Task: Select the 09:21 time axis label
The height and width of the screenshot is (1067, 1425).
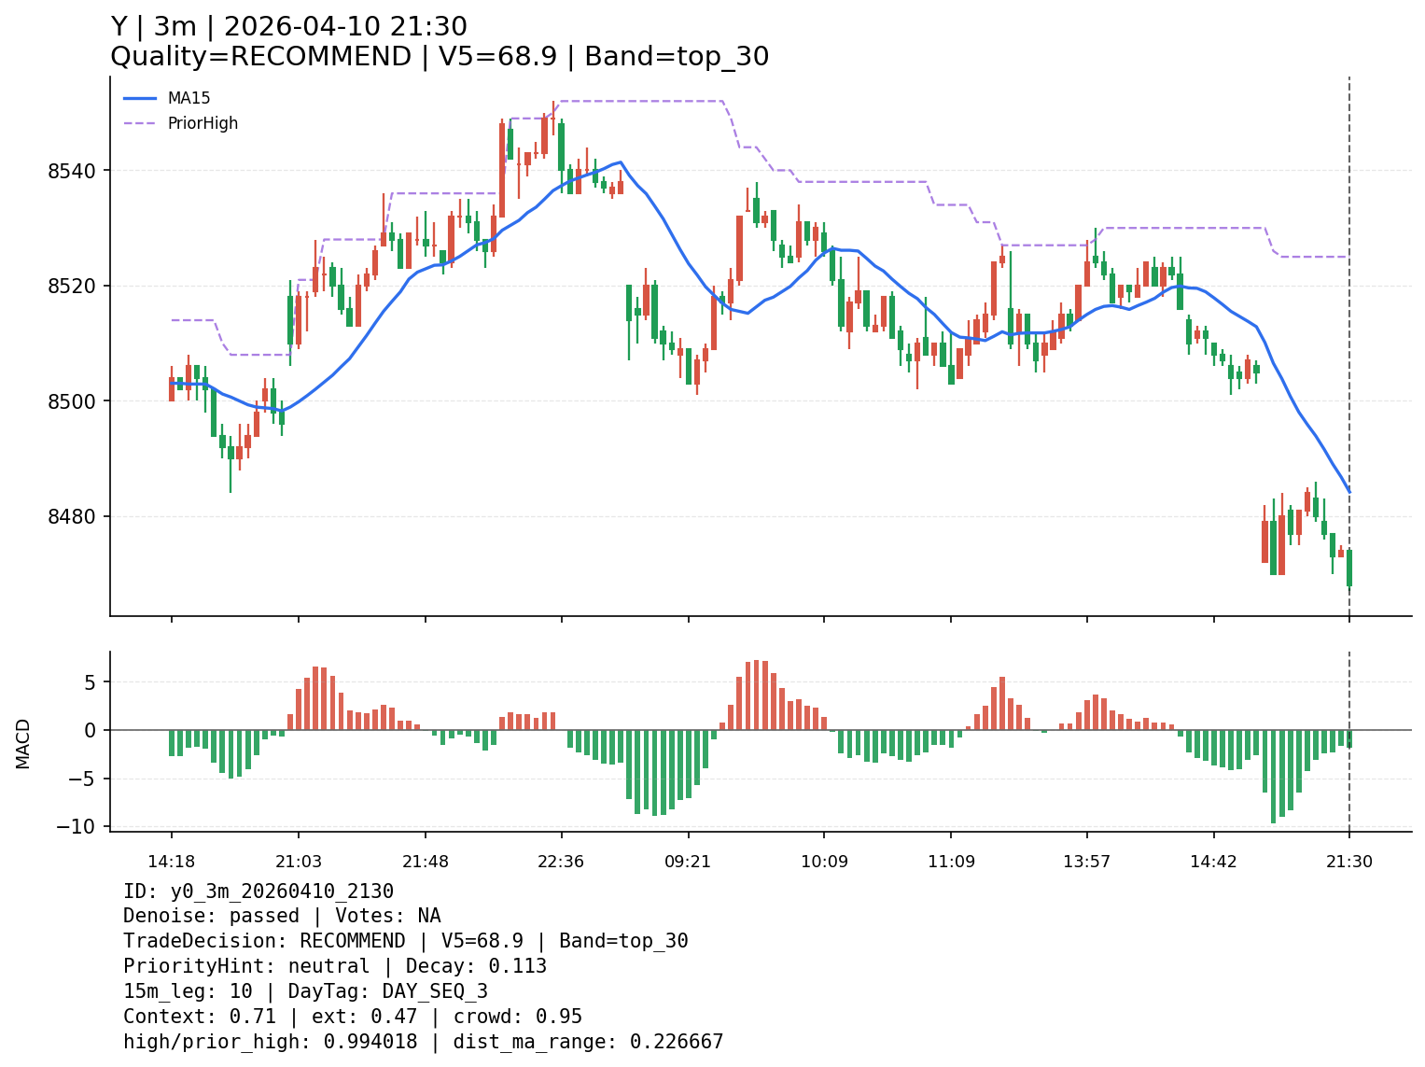Action: (x=688, y=862)
